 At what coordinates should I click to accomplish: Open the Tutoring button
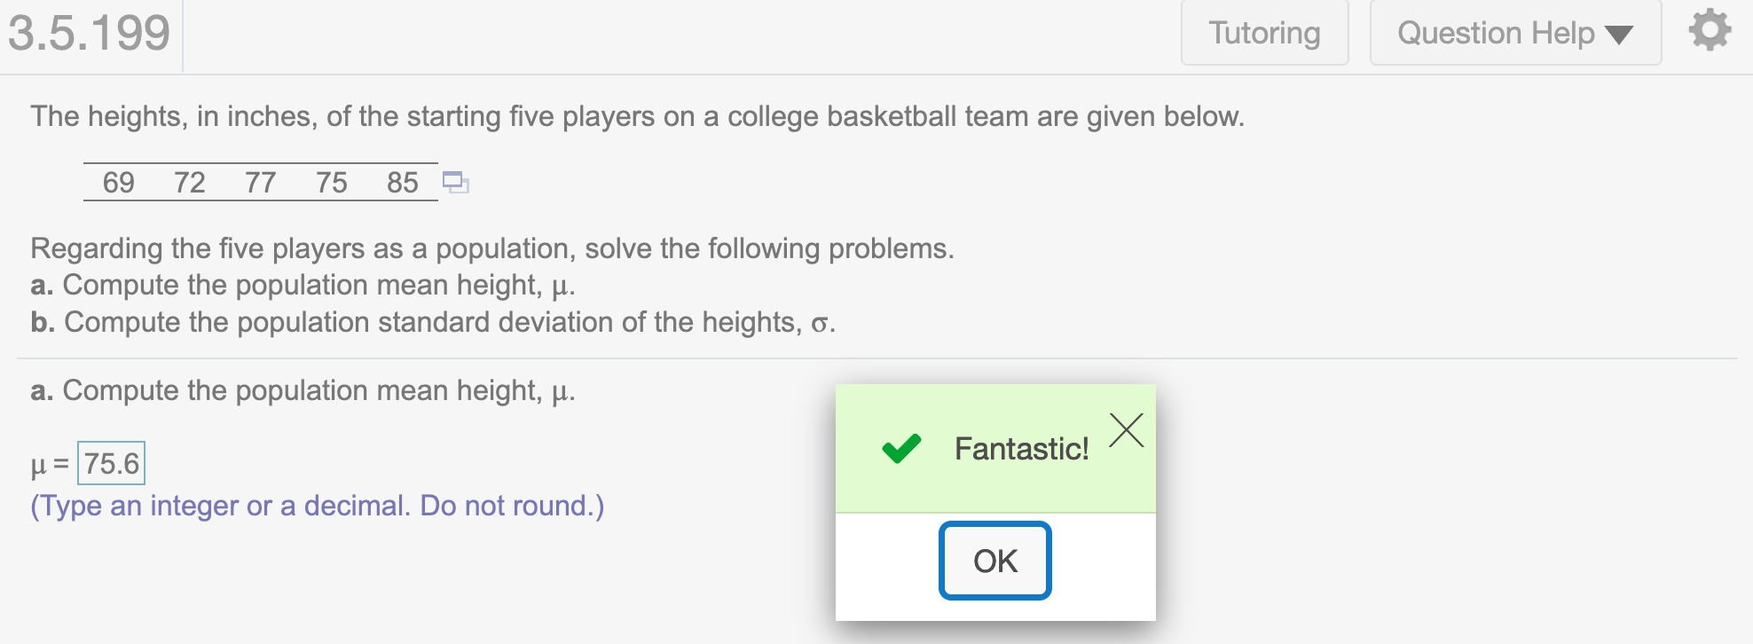[1264, 34]
